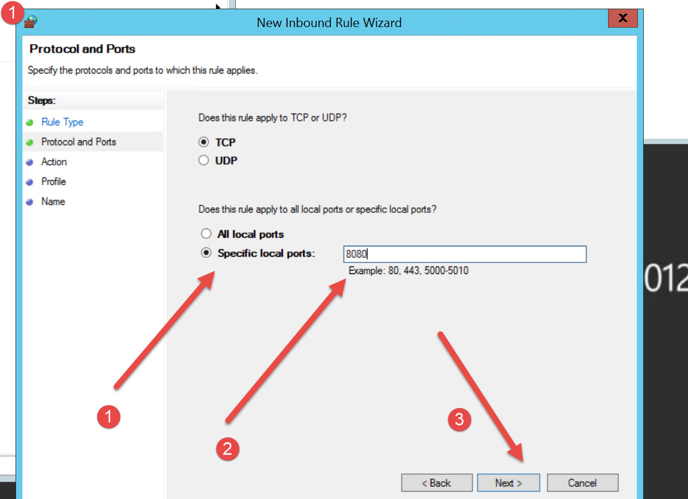Go back using the < Back button

pos(437,483)
